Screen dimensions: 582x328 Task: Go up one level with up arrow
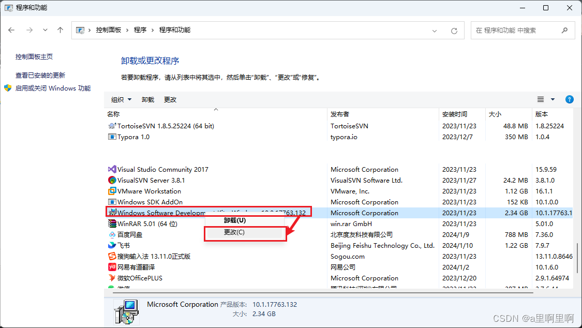(60, 30)
